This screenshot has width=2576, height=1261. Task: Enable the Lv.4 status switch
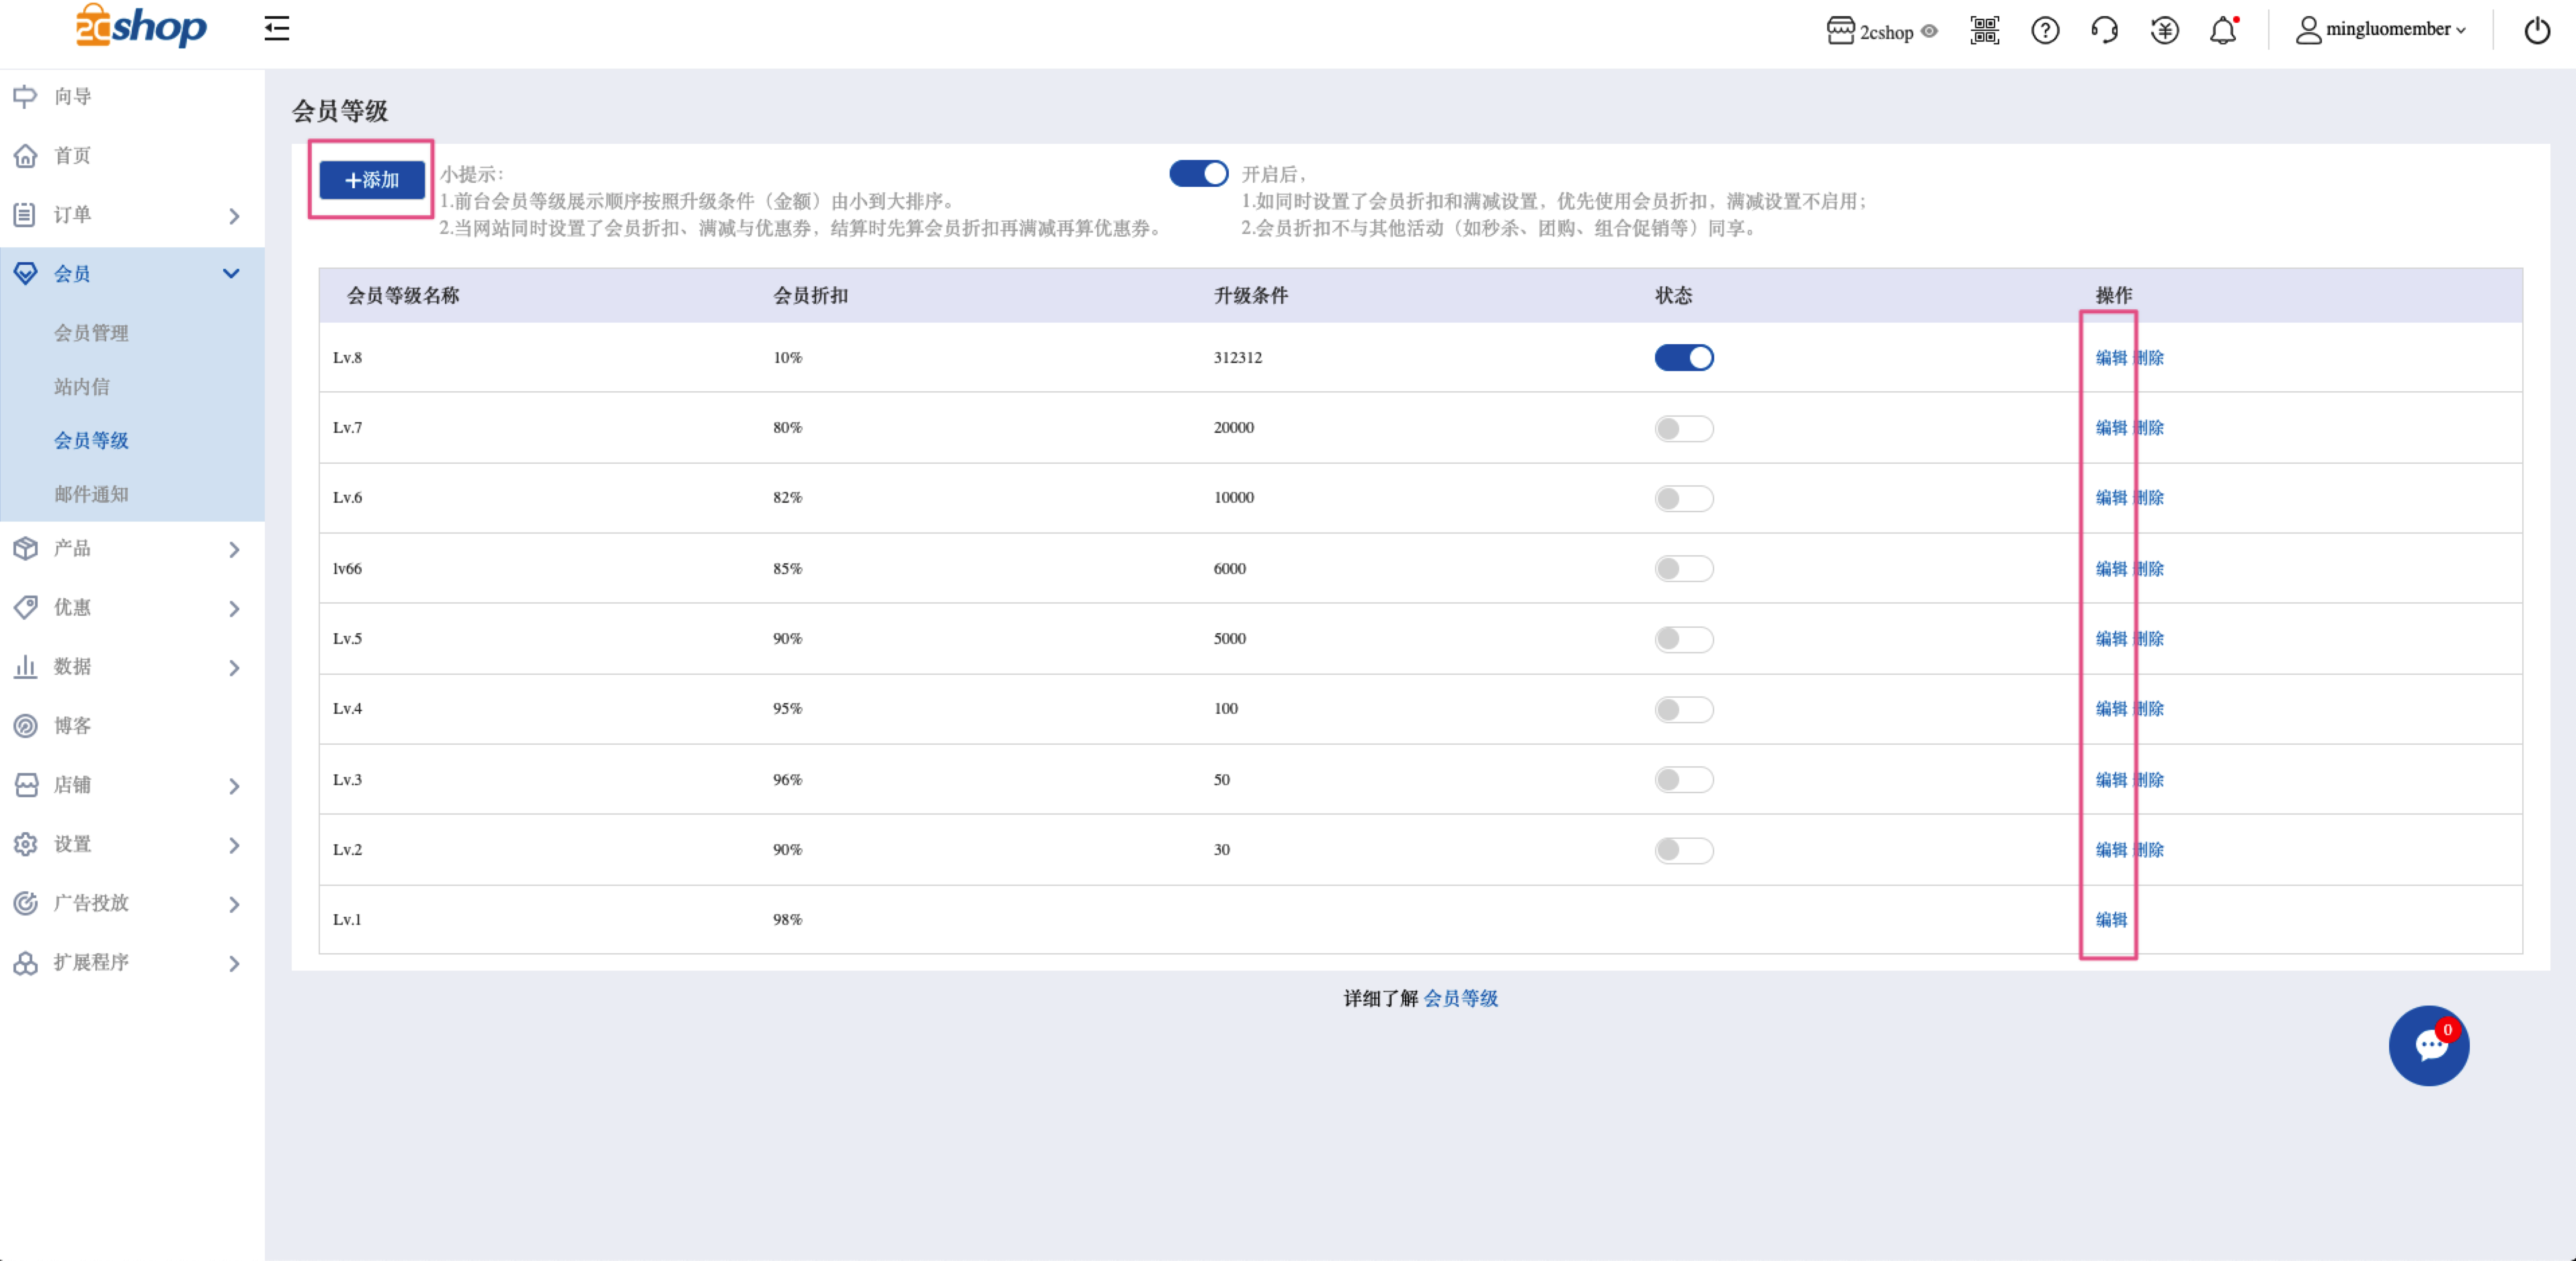[x=1684, y=710]
